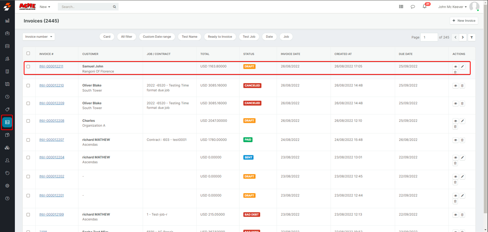Open the New dropdown menu
Screen dimensions: 488x232
[45, 7]
